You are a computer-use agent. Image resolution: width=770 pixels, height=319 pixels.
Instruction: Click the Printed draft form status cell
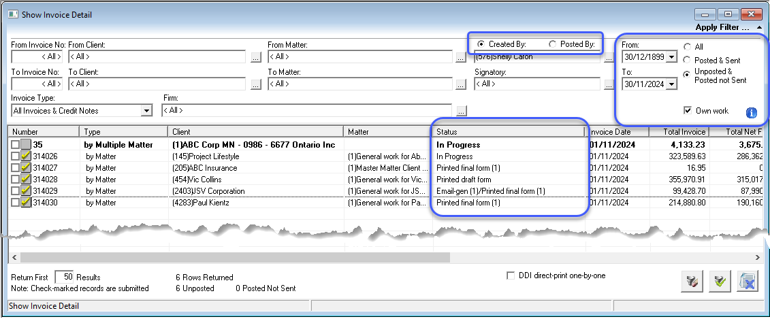(x=509, y=179)
